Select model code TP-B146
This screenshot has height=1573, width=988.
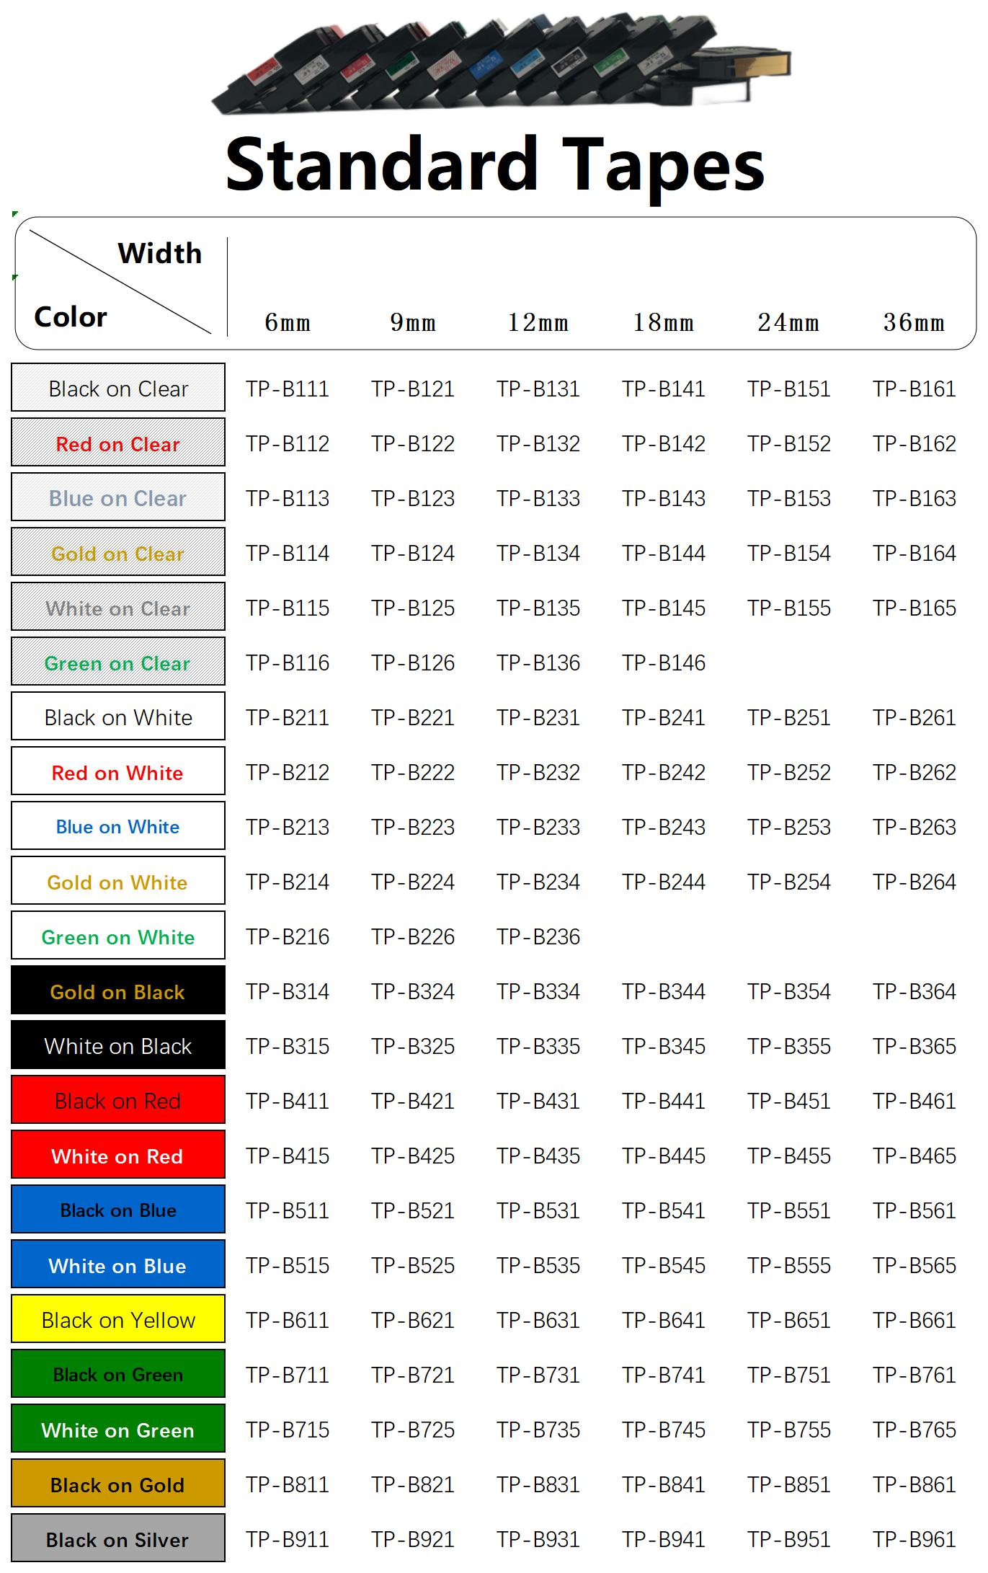click(x=664, y=663)
